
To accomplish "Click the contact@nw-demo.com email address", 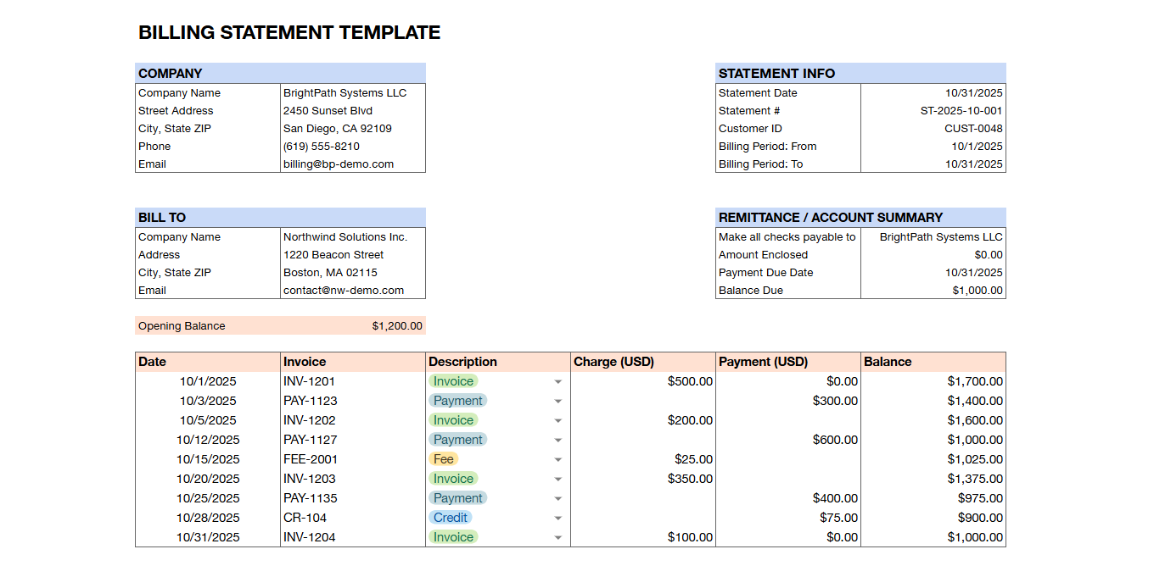I will (x=339, y=290).
